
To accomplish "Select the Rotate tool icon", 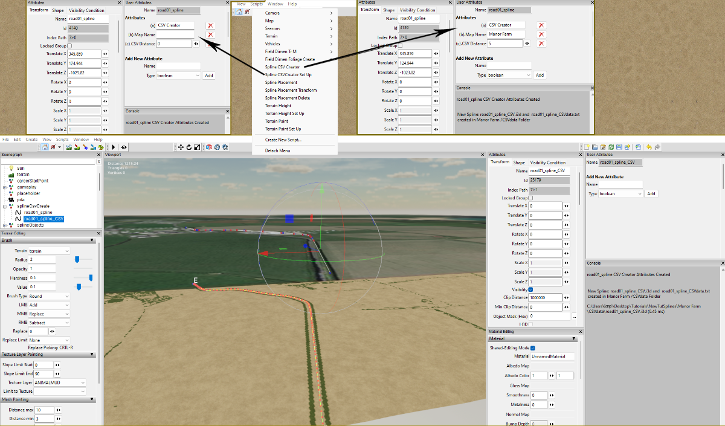I will click(189, 147).
